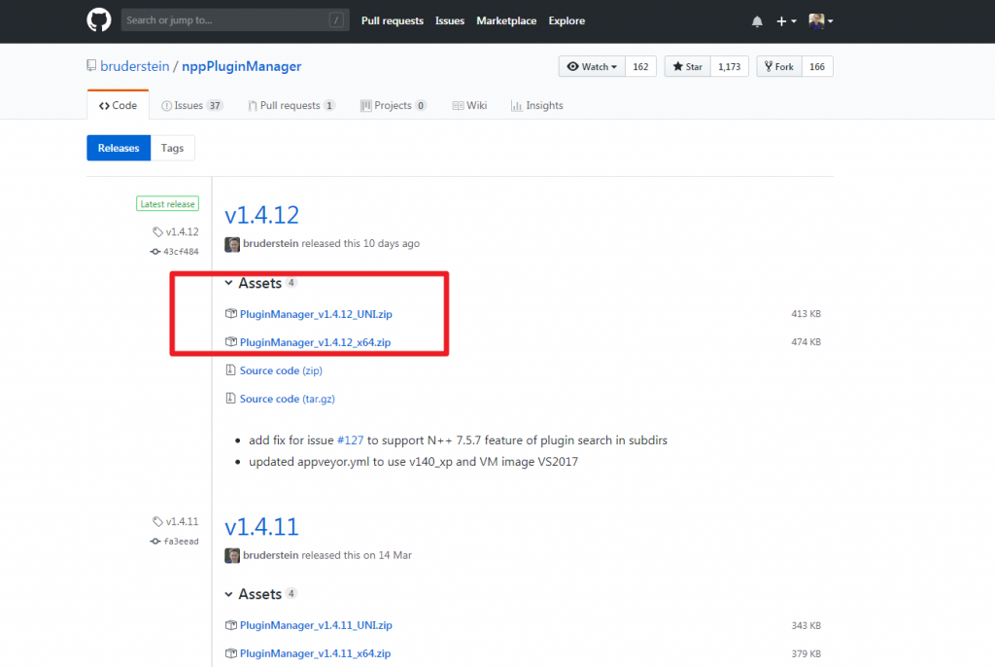Switch to the Tags view

pos(172,148)
